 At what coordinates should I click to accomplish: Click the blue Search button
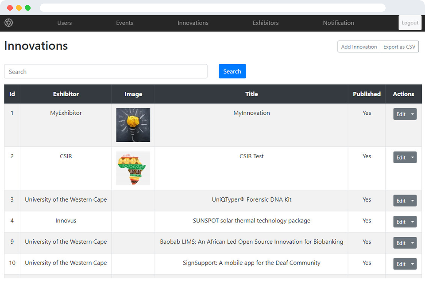coord(232,71)
